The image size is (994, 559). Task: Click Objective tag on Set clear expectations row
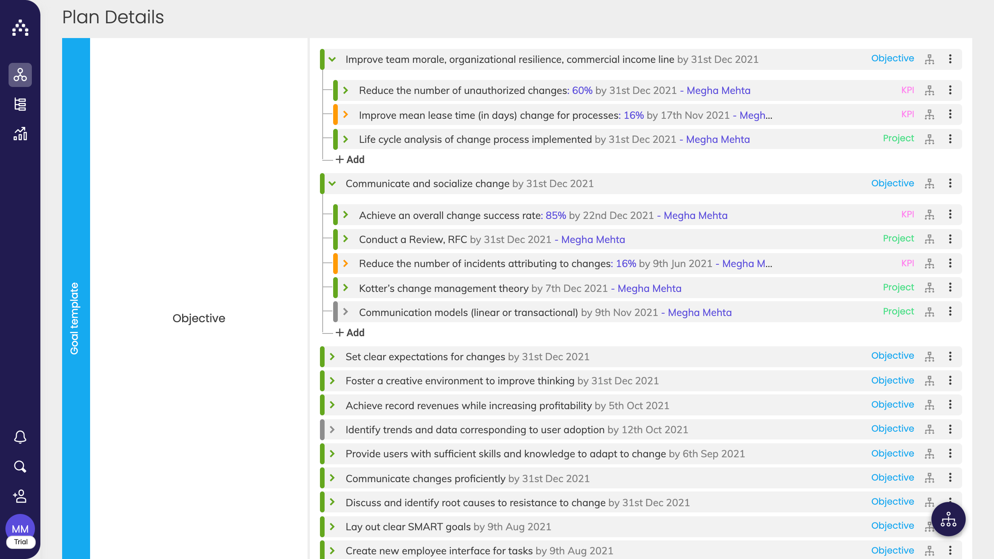tap(893, 356)
